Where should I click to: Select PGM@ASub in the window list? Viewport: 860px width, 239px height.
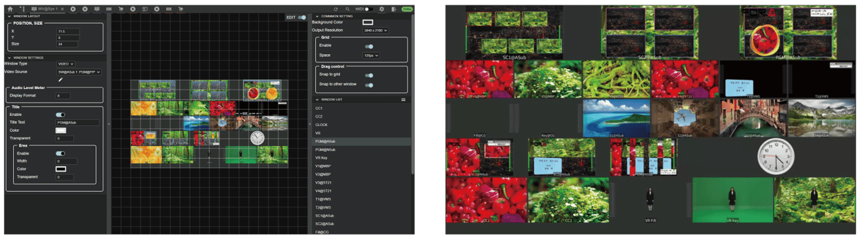point(361,142)
